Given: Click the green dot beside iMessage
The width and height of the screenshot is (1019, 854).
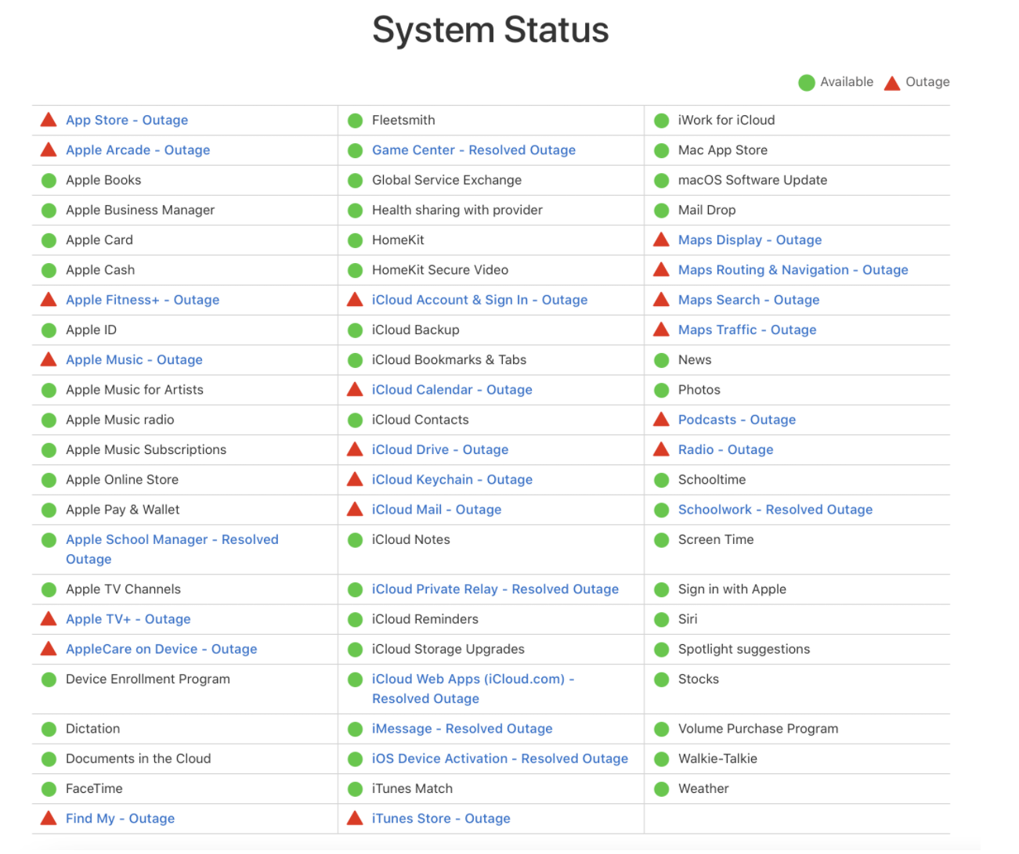Looking at the screenshot, I should coord(355,730).
